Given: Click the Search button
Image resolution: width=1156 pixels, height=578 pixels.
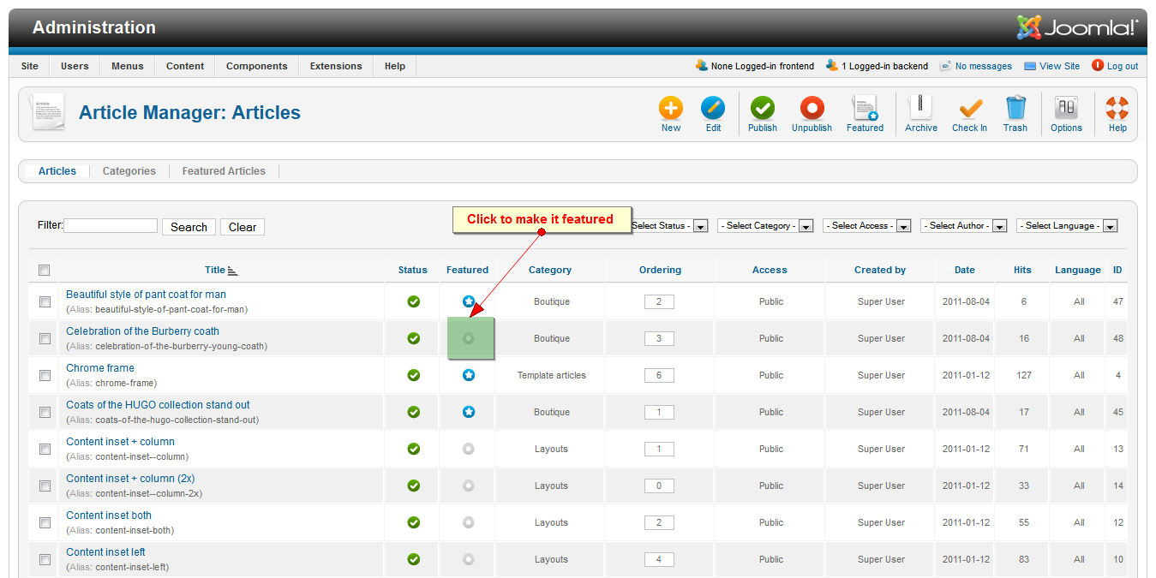Looking at the screenshot, I should click(189, 227).
